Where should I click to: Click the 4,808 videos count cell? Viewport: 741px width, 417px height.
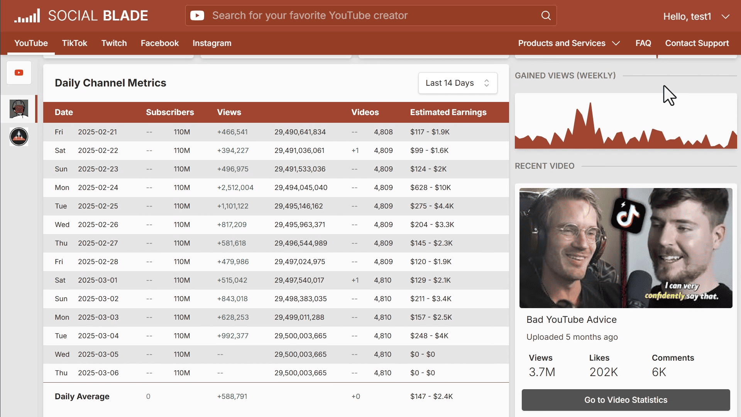tap(383, 132)
